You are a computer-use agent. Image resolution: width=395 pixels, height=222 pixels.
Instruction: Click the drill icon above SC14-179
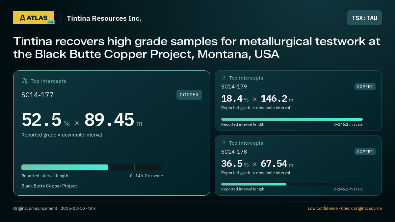coord(224,78)
